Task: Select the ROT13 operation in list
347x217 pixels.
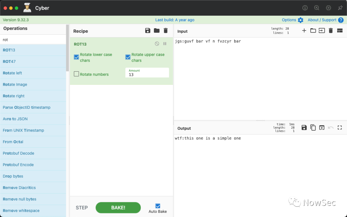Action: (x=33, y=50)
